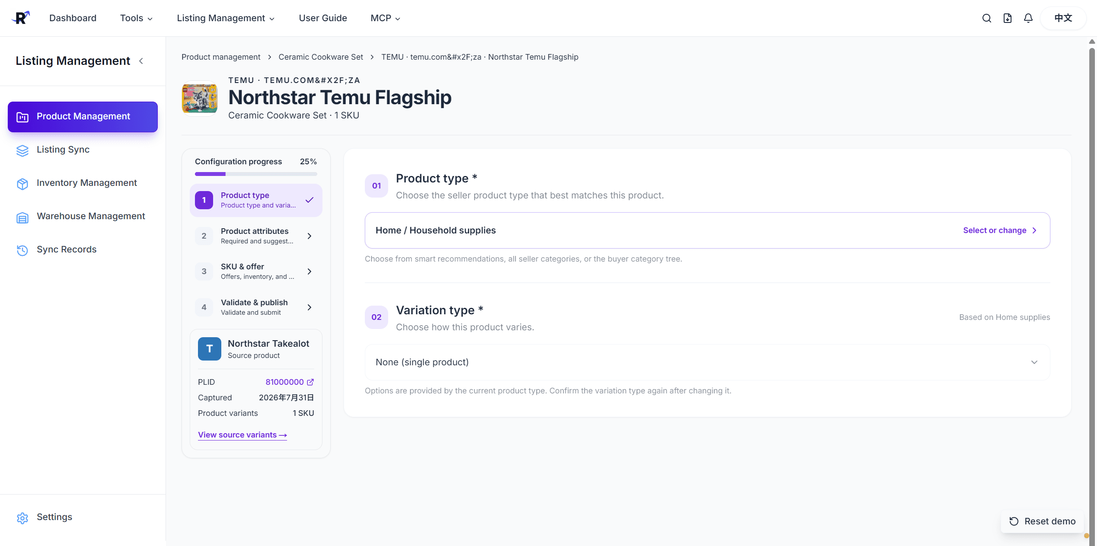Expand Product attributes step chevron
Image resolution: width=1107 pixels, height=546 pixels.
pyautogui.click(x=309, y=236)
